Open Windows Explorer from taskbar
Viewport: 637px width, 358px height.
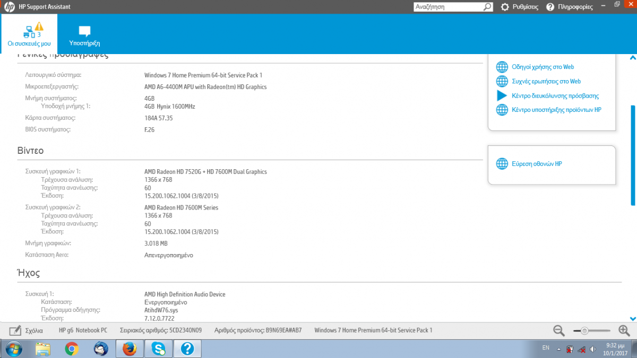click(x=43, y=348)
